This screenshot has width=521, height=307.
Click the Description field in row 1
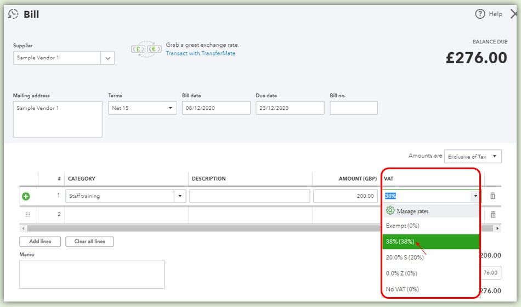250,196
